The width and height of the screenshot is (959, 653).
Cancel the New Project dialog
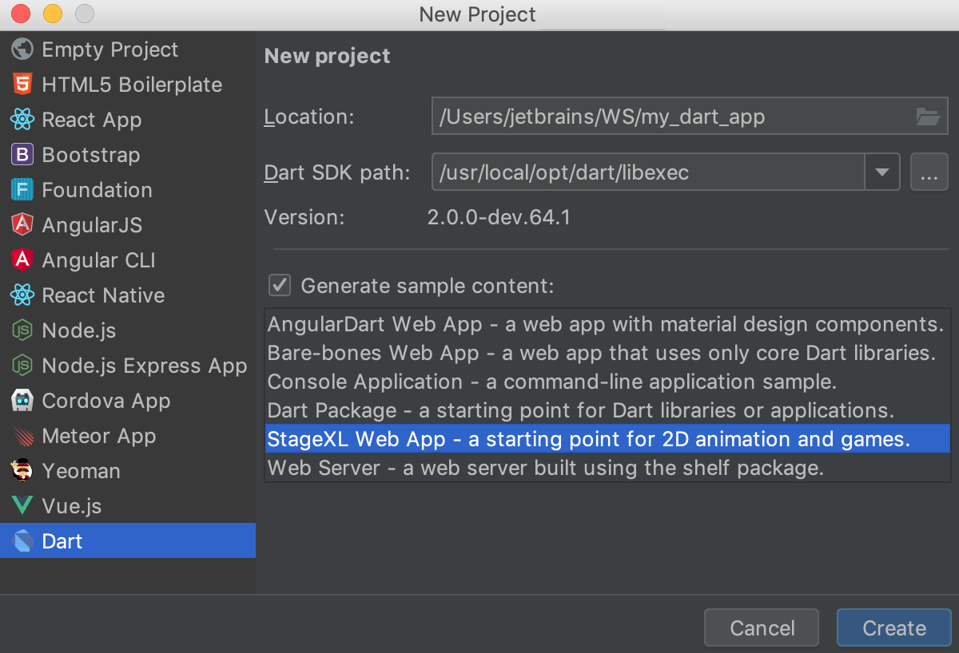click(762, 627)
